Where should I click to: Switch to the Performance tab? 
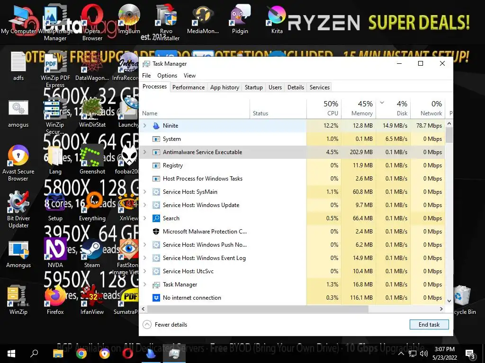click(x=189, y=87)
